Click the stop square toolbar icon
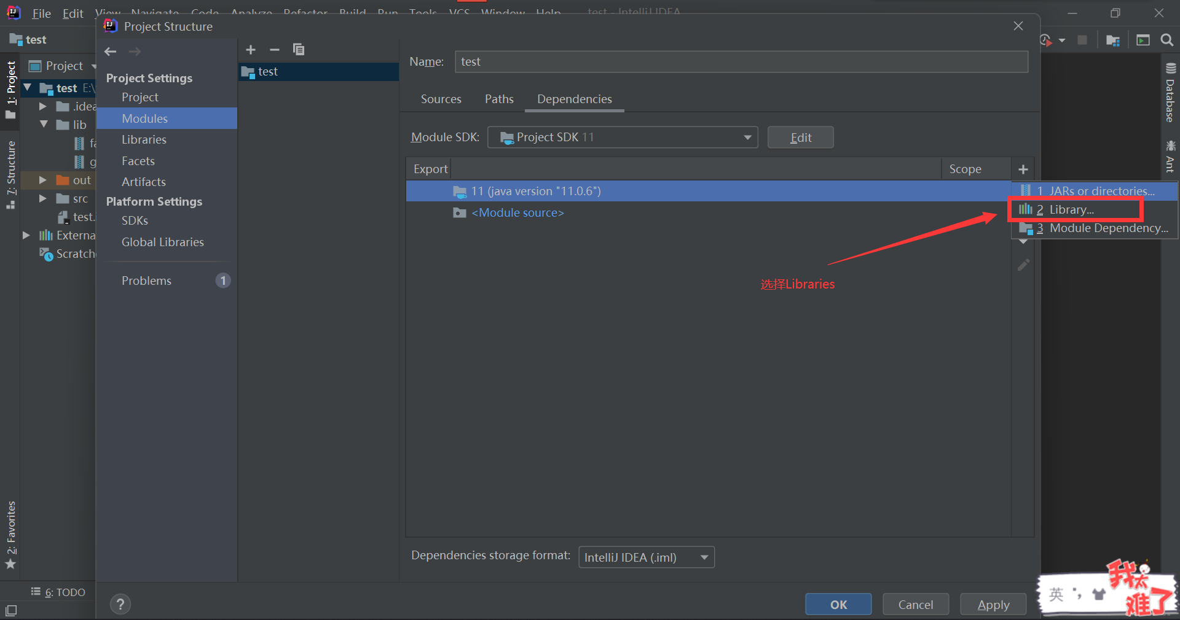This screenshot has height=620, width=1180. tap(1082, 40)
